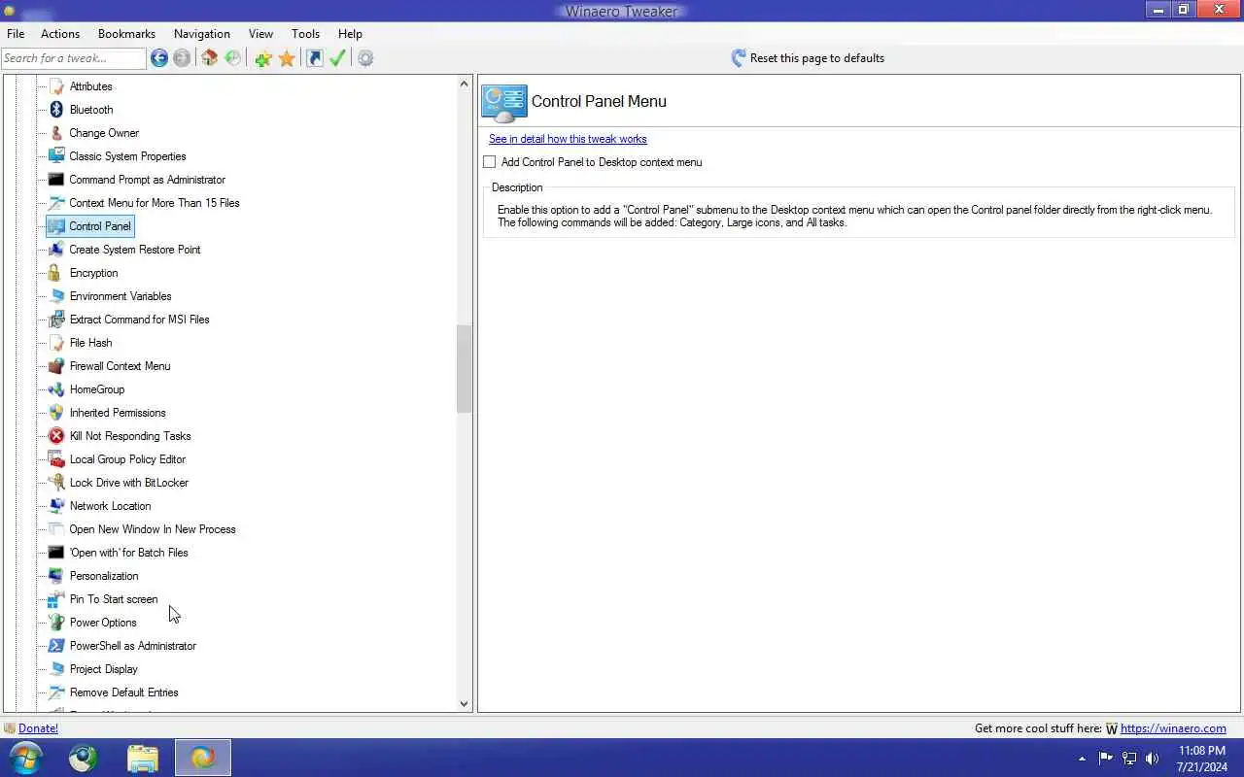Click the grayed forward navigation button
This screenshot has width=1244, height=777.
click(x=182, y=58)
